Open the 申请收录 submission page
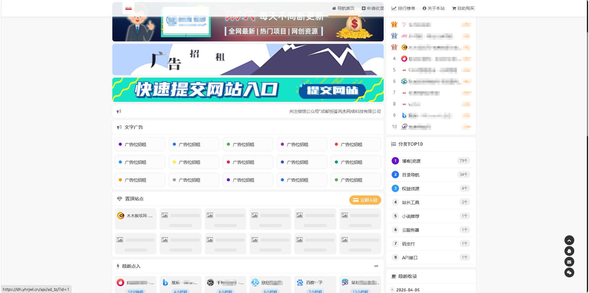 click(373, 8)
